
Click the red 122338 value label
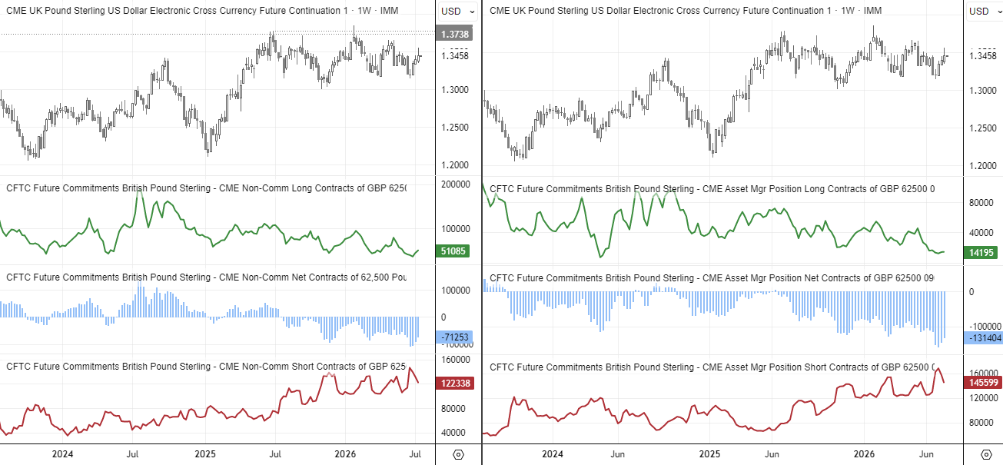[455, 383]
